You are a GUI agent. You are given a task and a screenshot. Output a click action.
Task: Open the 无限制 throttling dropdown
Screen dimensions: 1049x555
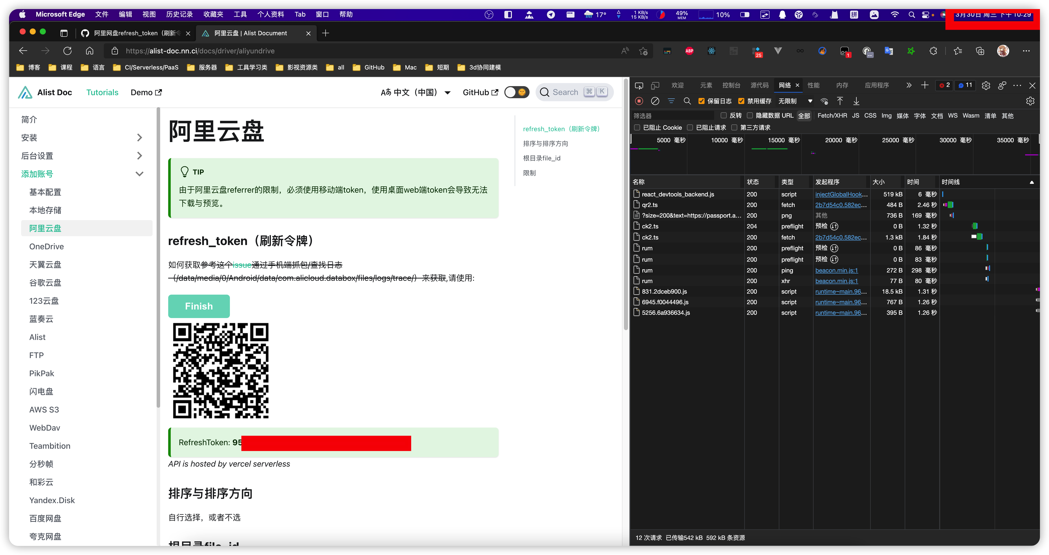pyautogui.click(x=794, y=101)
